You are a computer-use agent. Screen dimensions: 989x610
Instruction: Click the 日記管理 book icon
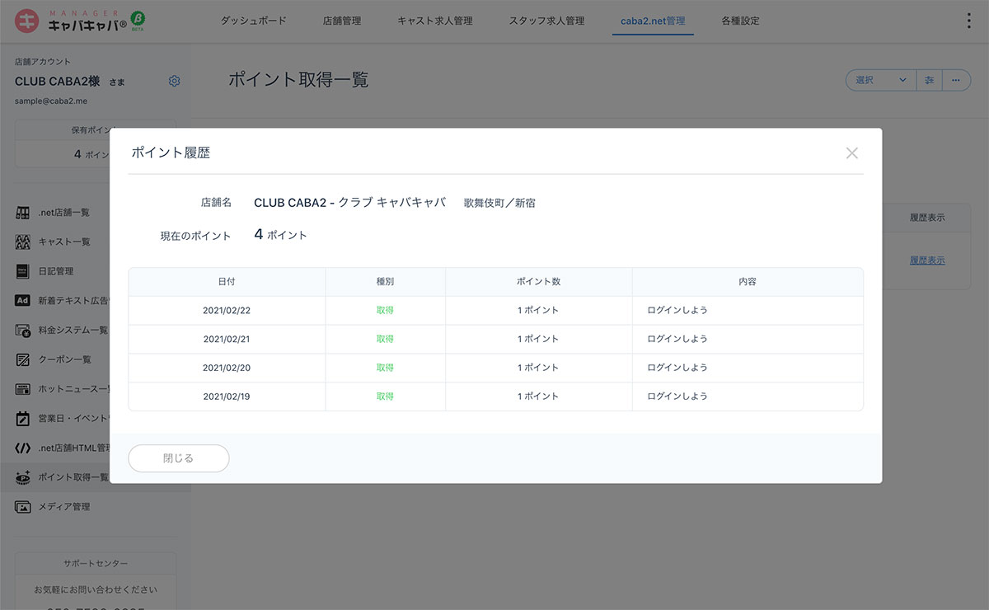click(23, 271)
